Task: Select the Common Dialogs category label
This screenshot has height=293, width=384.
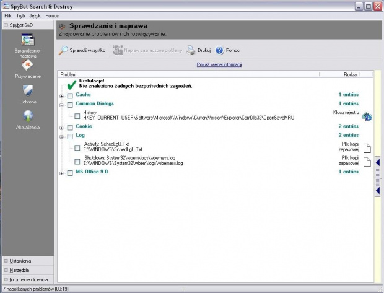Action: pos(95,103)
